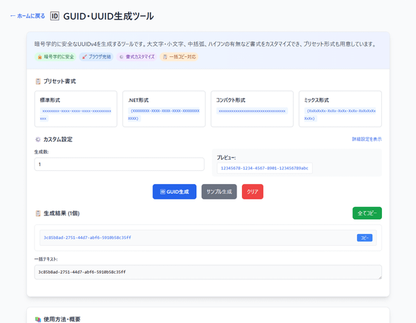
Task: Select the ミックス形式 preset card
Action: pyautogui.click(x=340, y=109)
